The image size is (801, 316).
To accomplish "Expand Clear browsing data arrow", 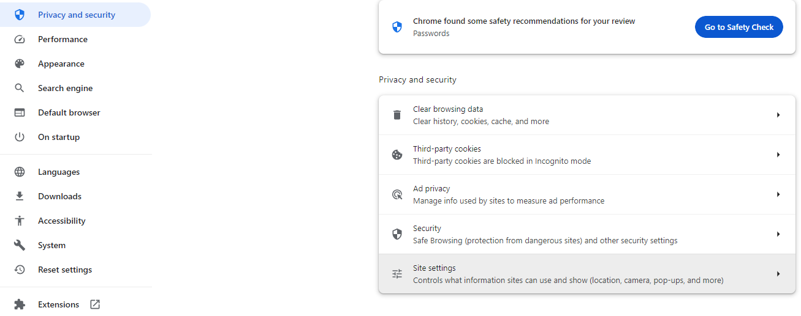I will coord(778,115).
